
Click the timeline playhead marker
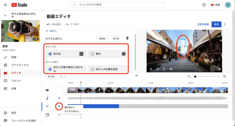click(81, 83)
